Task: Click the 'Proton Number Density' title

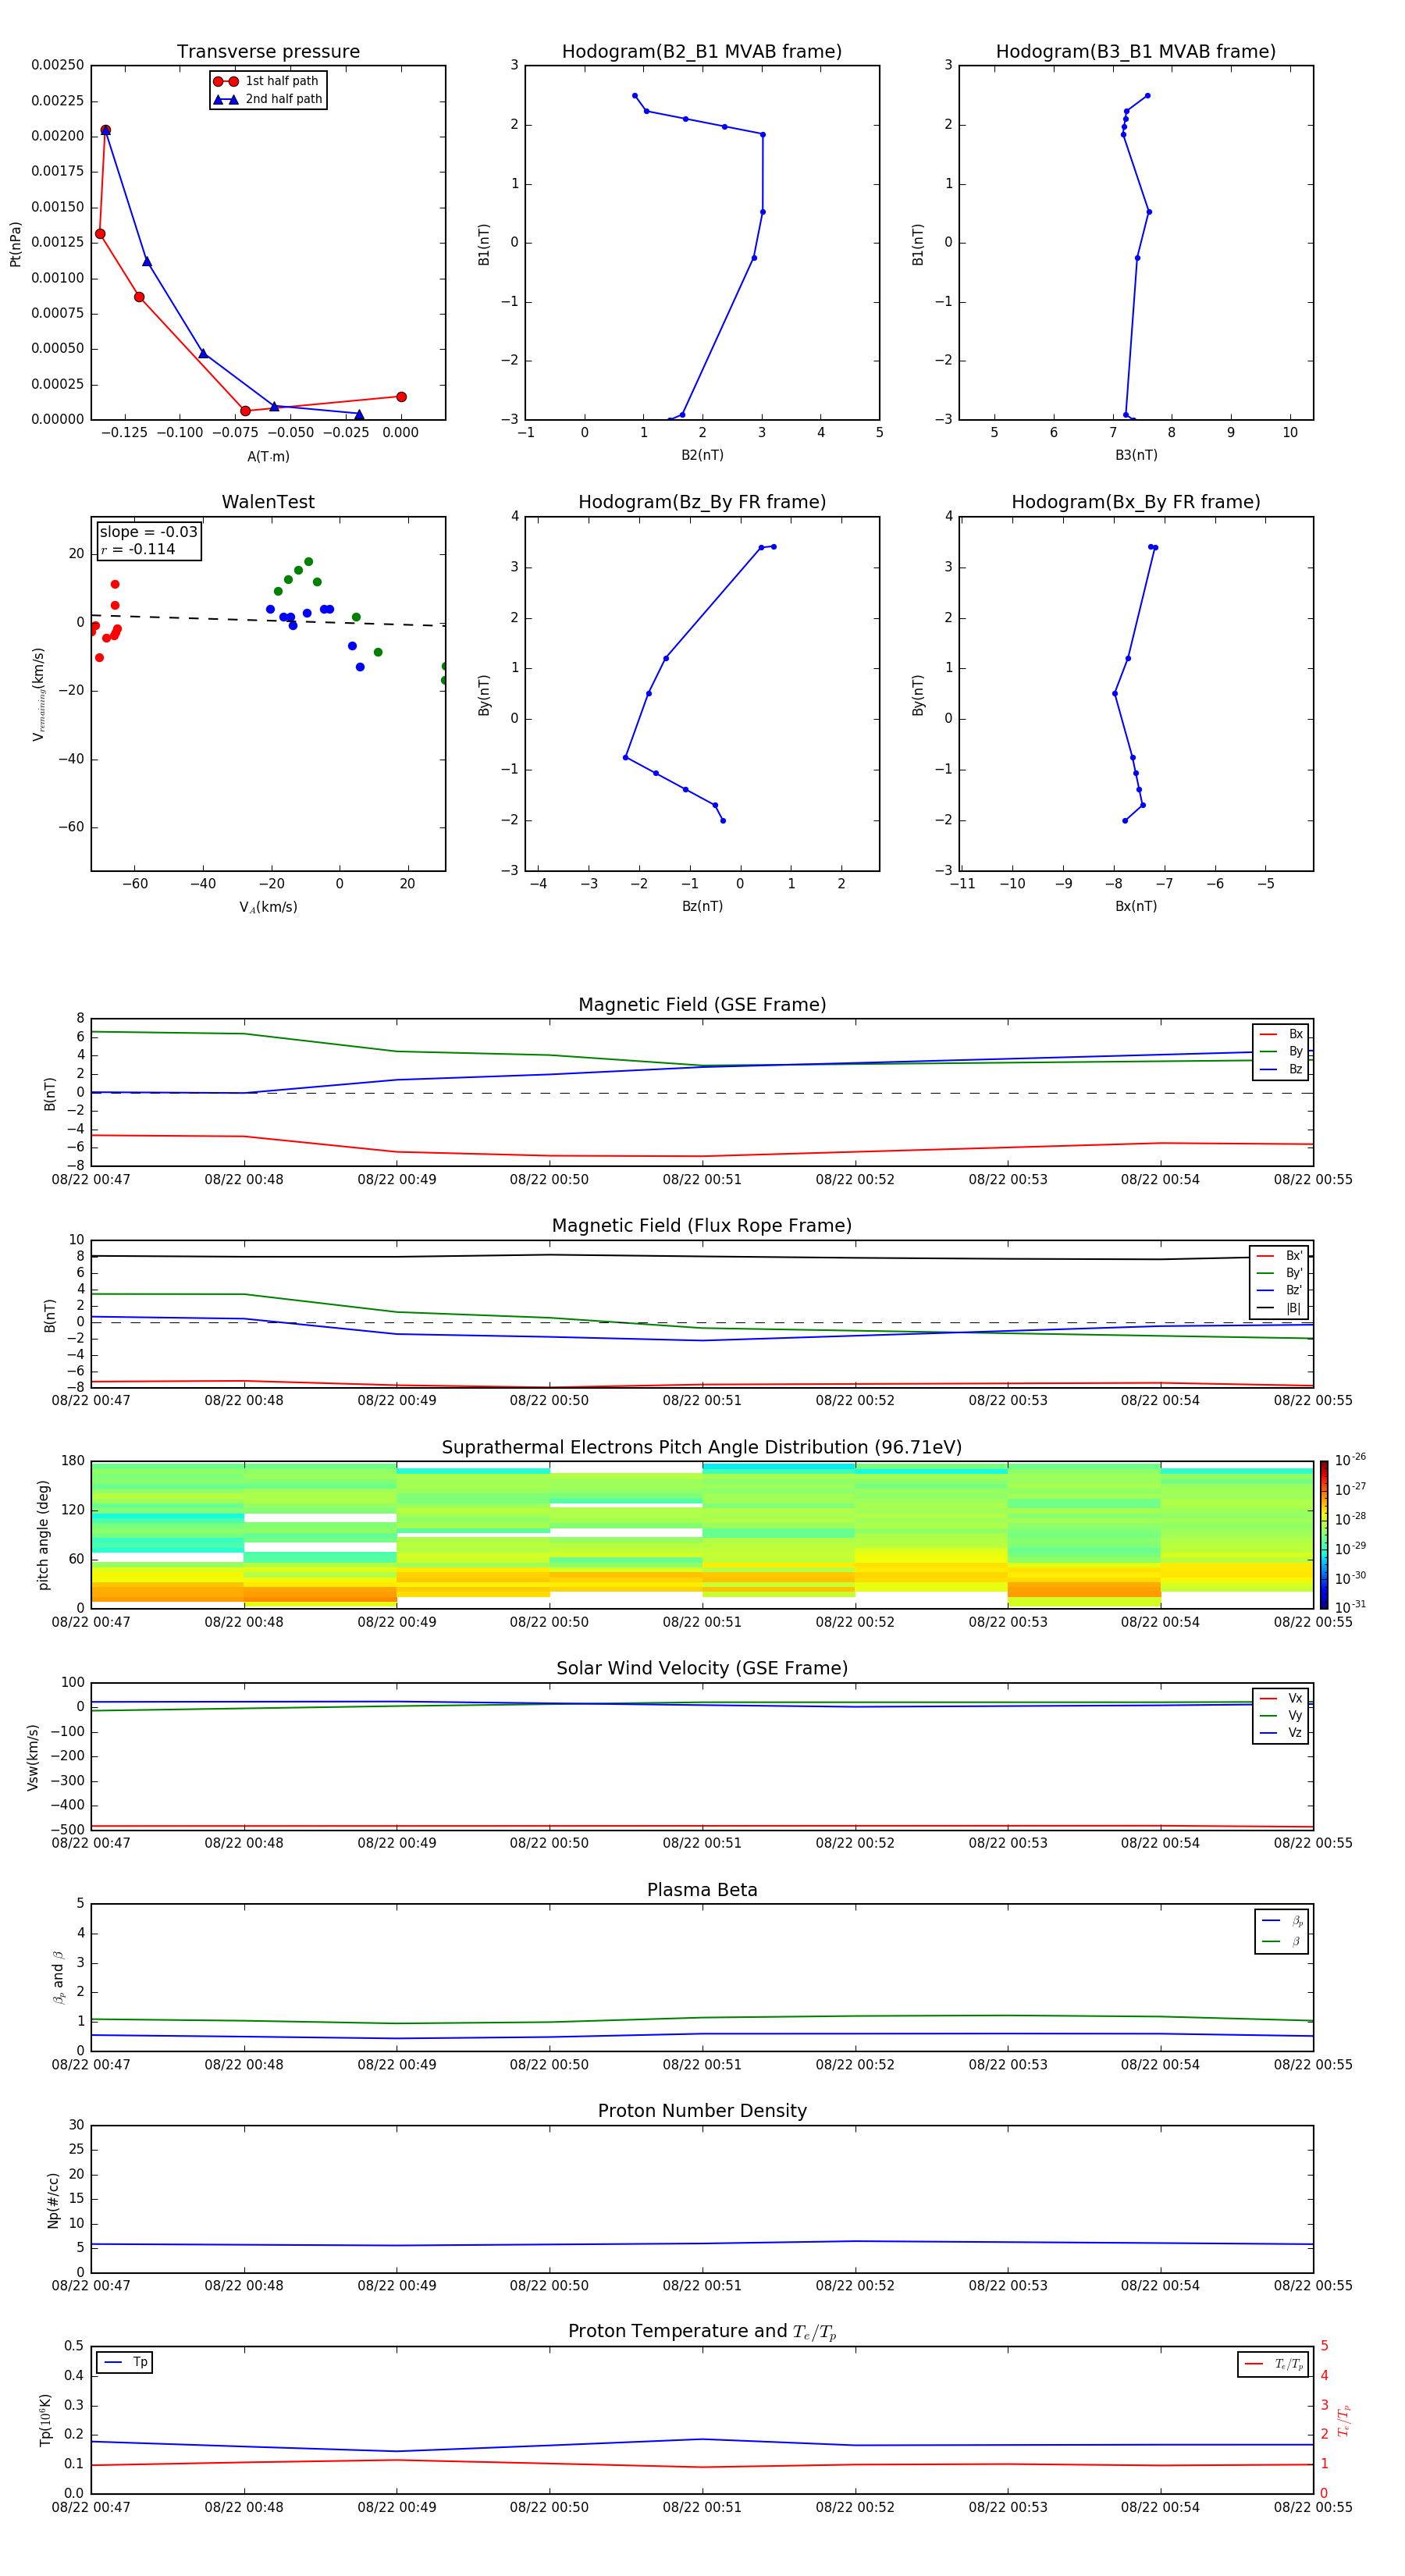Action: coord(701,2111)
